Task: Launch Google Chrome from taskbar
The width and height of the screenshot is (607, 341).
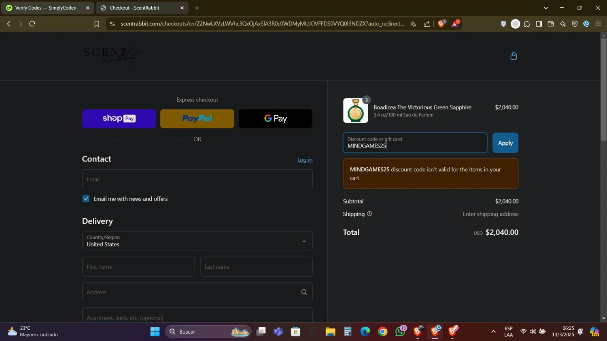Action: coord(382,332)
